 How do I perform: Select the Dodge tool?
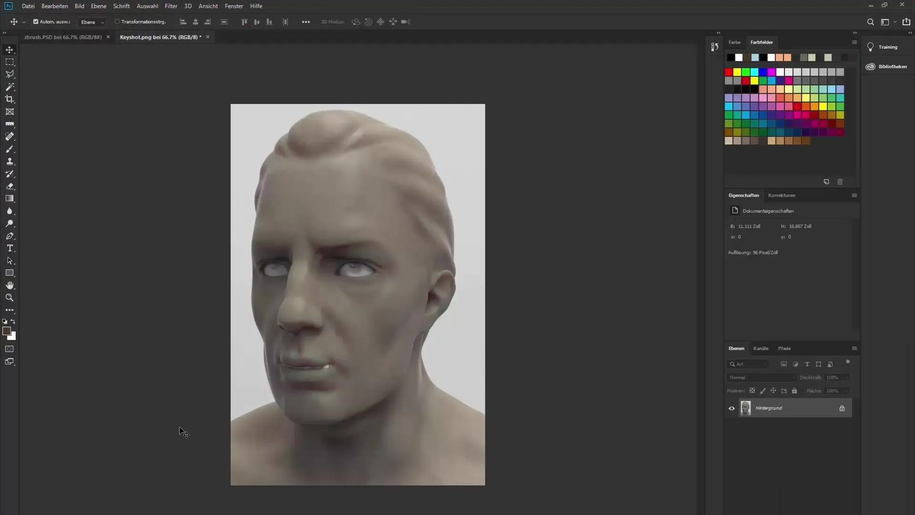coord(10,223)
